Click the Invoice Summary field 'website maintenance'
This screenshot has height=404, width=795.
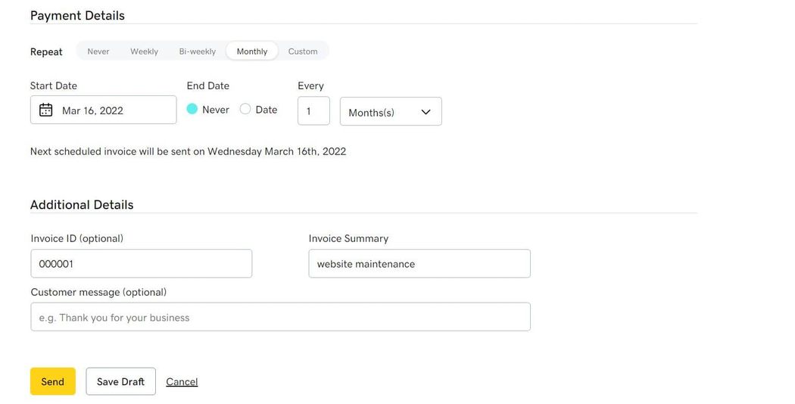[419, 263]
